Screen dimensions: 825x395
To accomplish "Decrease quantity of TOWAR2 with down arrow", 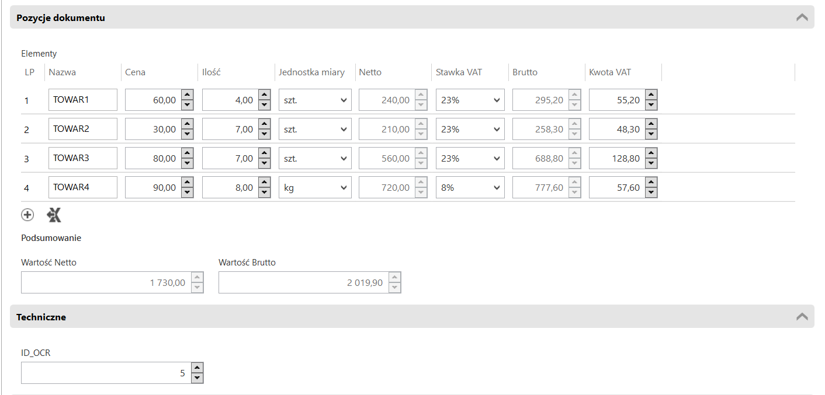I will tap(264, 134).
